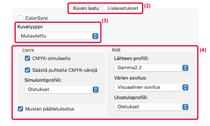The width and height of the screenshot is (210, 126).
Task: Click the Gamma2.2 dropdown arrow icon
Action: click(x=185, y=68)
